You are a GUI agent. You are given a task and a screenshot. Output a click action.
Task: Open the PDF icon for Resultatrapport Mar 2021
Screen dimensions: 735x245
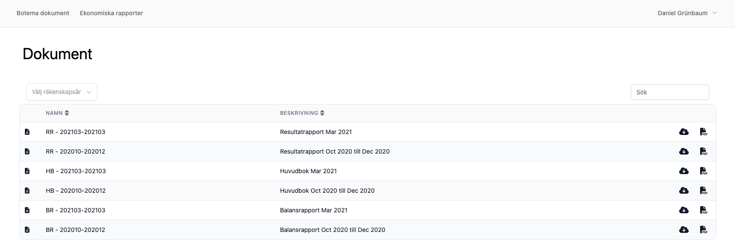703,132
